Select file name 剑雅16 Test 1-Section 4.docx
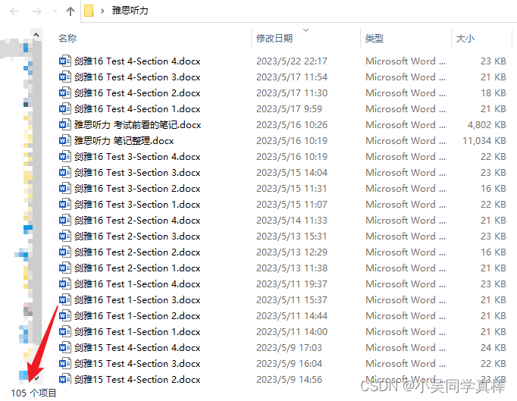Image resolution: width=517 pixels, height=401 pixels. click(137, 284)
